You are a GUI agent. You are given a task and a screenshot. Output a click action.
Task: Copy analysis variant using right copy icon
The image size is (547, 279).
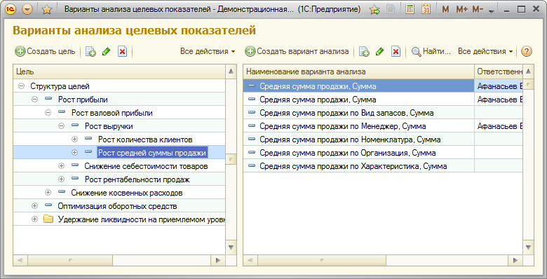click(364, 52)
